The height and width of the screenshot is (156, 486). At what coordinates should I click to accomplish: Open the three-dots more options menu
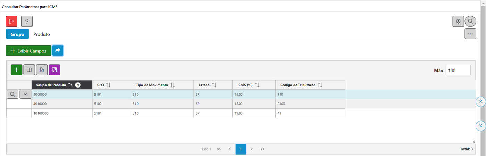pos(470,34)
